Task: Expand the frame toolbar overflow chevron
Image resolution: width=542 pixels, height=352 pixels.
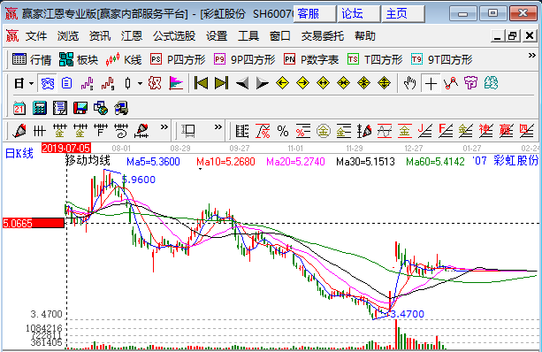Action: 218,126
